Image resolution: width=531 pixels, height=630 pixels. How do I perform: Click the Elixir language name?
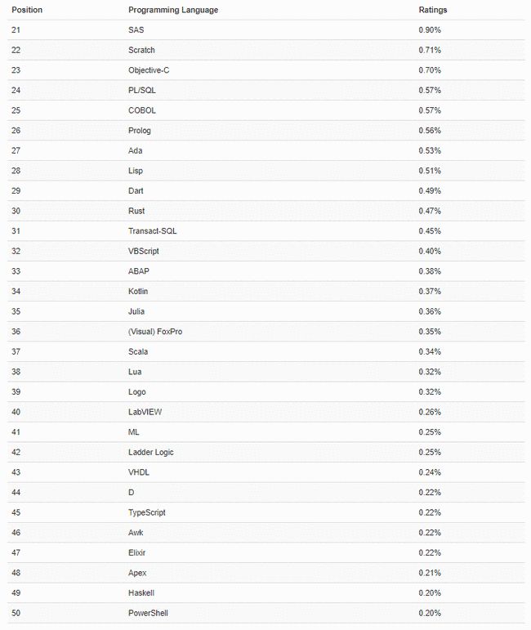(x=136, y=552)
